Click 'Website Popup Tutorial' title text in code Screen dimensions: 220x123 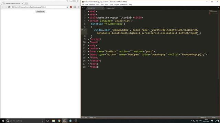(114, 18)
